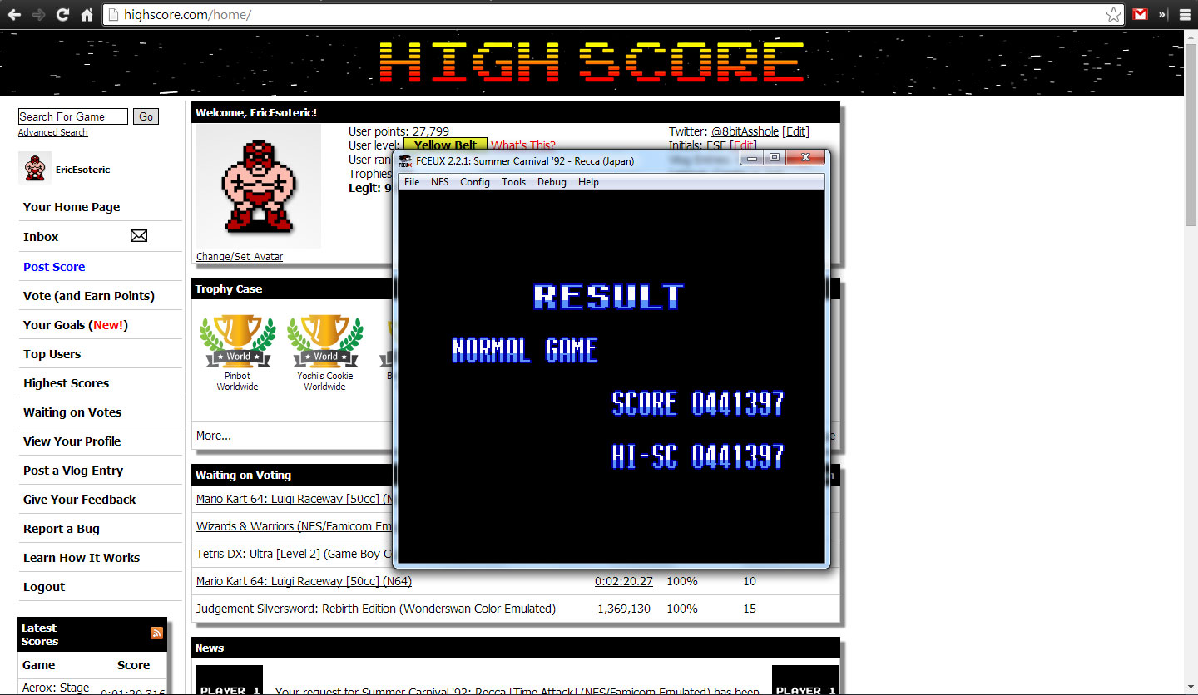Open the FCEUX Tools menu

[513, 182]
